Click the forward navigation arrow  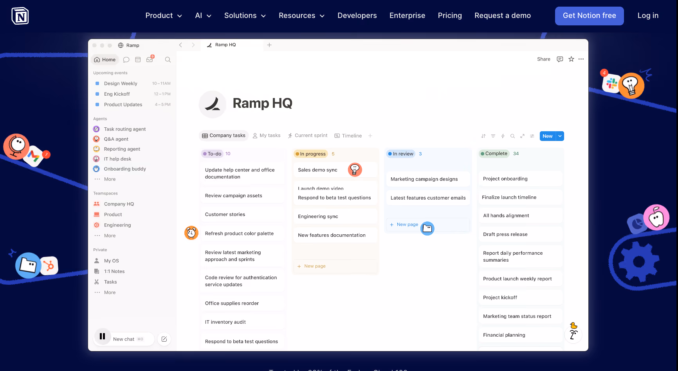tap(193, 45)
